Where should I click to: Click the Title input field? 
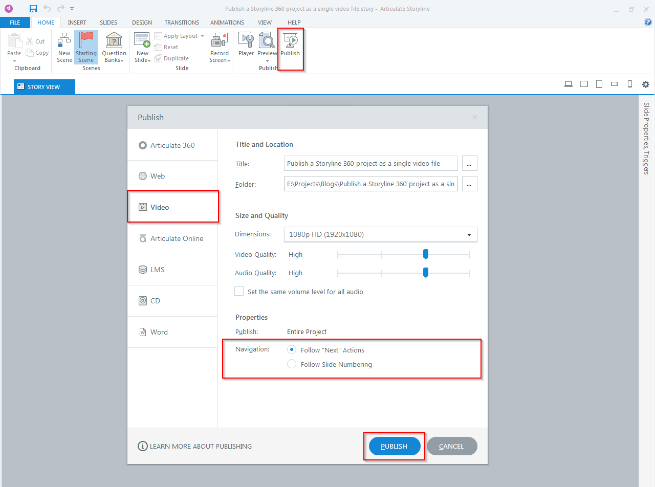pyautogui.click(x=371, y=164)
